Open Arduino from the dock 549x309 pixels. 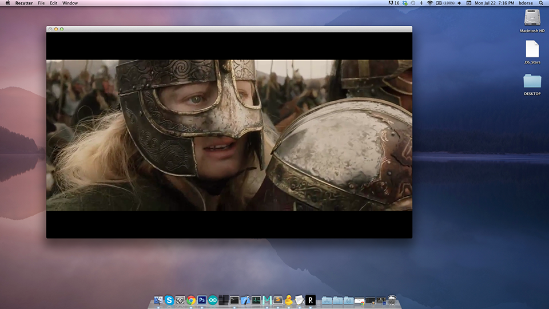pyautogui.click(x=213, y=300)
